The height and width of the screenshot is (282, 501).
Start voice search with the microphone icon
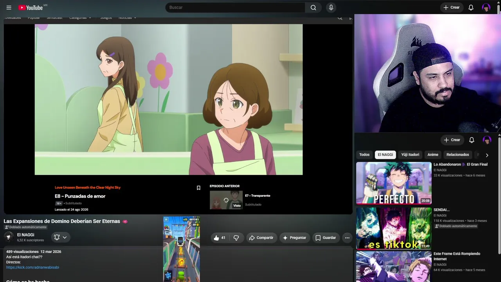(331, 7)
